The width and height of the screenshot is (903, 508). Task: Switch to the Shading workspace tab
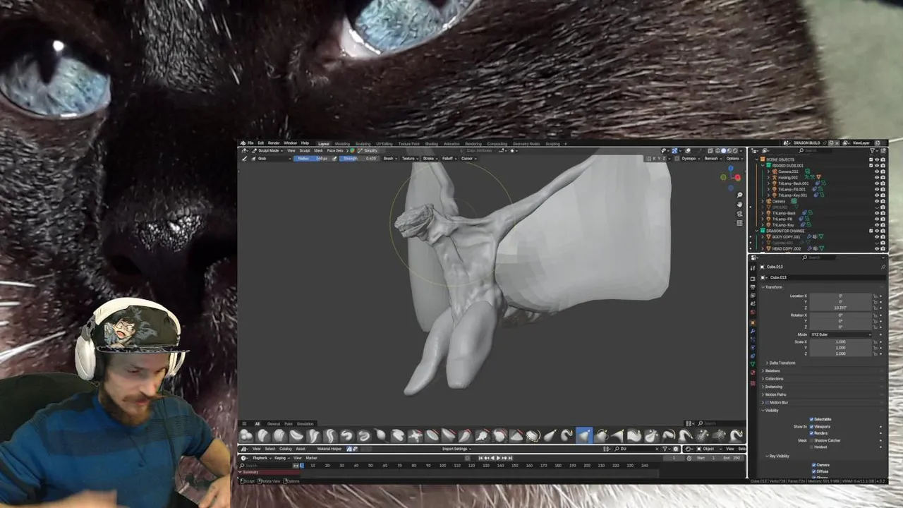[x=431, y=144]
